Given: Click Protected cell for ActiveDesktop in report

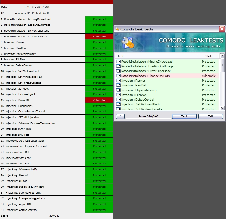Looking at the screenshot, I should [x=99, y=210].
